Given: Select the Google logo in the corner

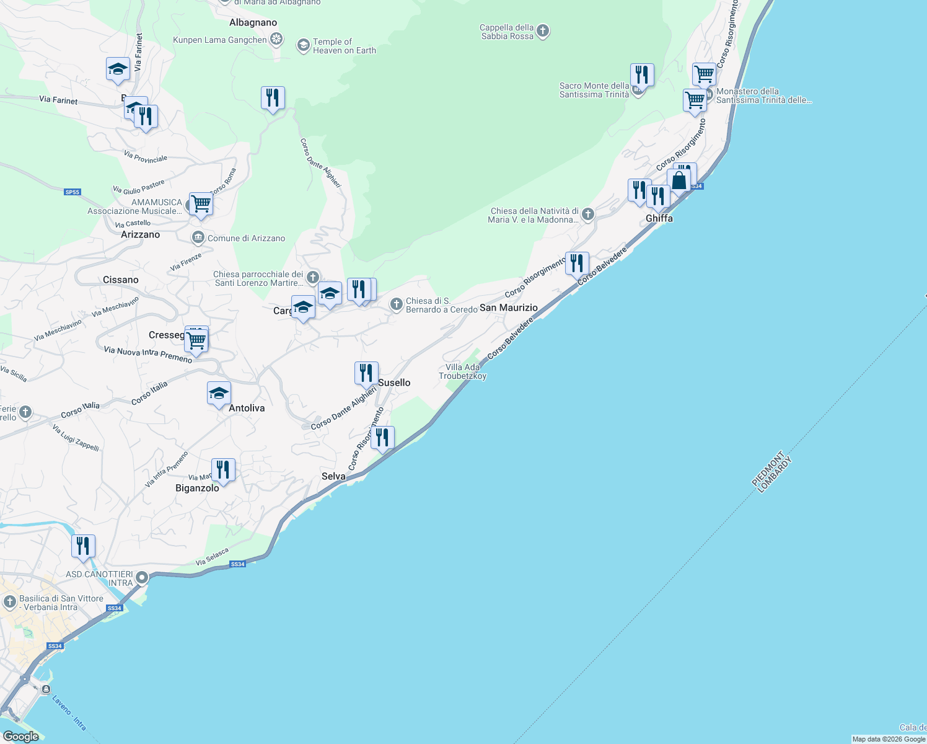Looking at the screenshot, I should coord(22,736).
